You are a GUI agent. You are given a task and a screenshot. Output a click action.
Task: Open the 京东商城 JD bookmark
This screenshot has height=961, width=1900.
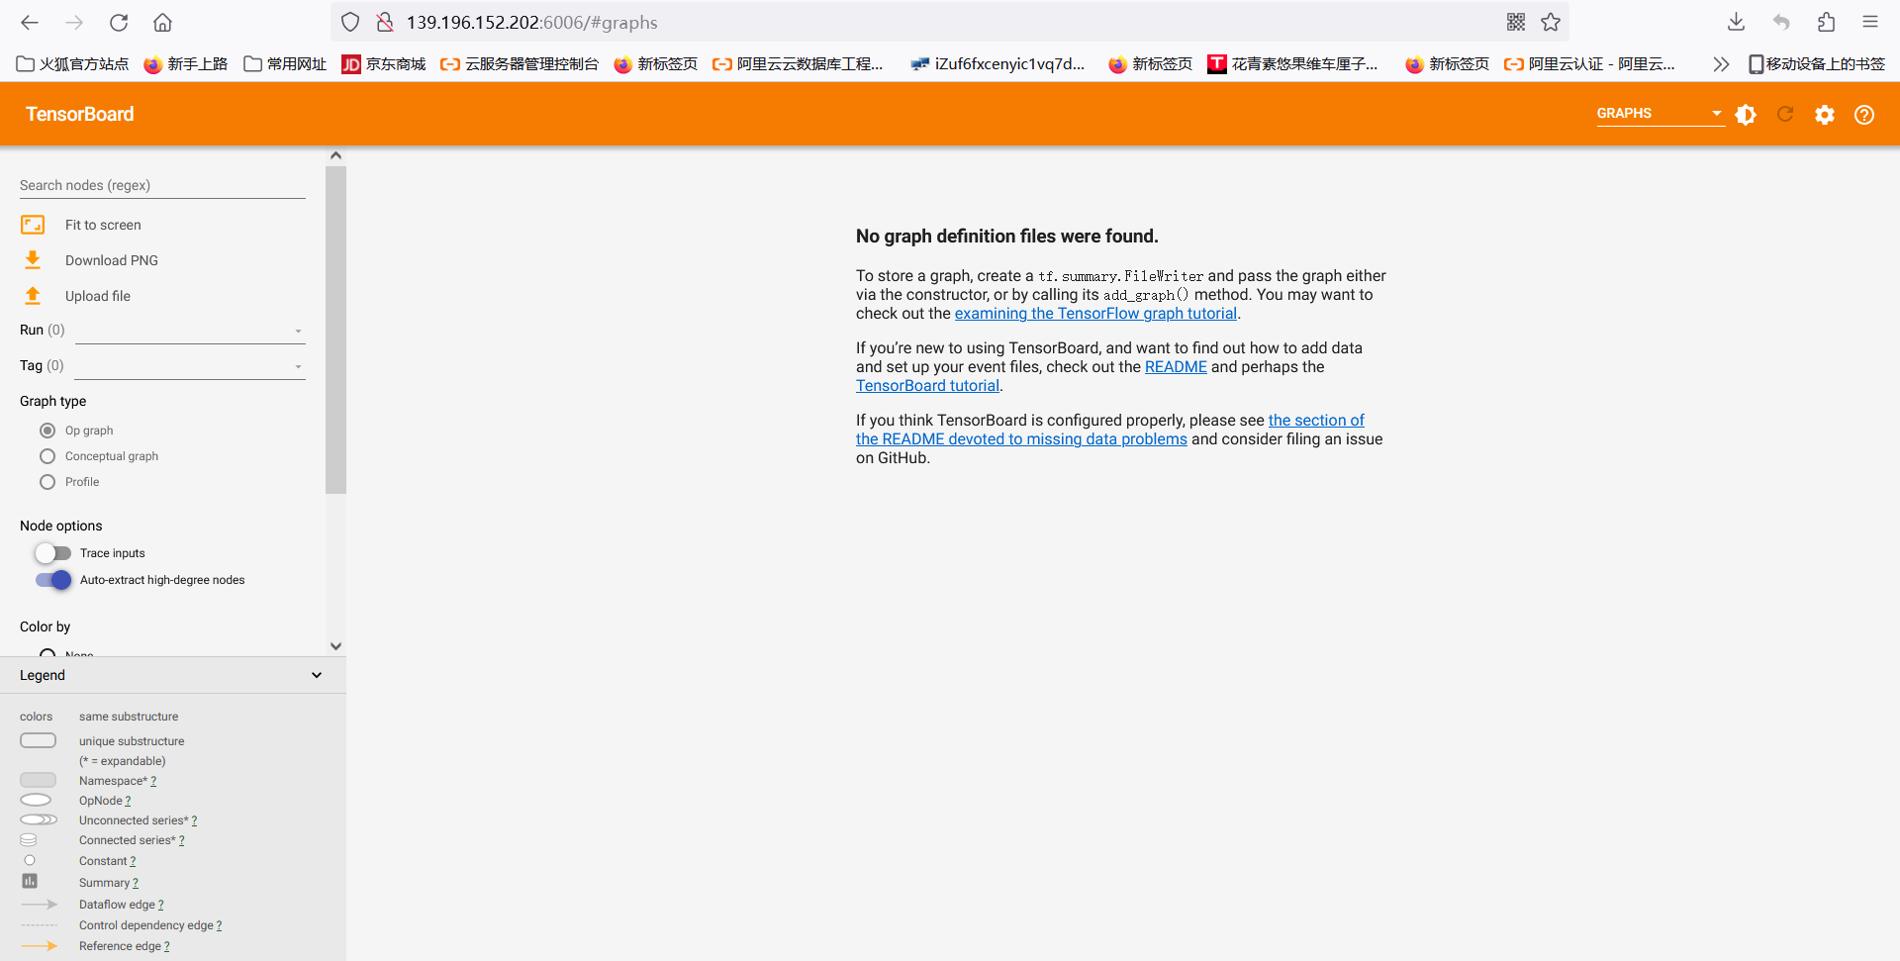click(x=384, y=64)
